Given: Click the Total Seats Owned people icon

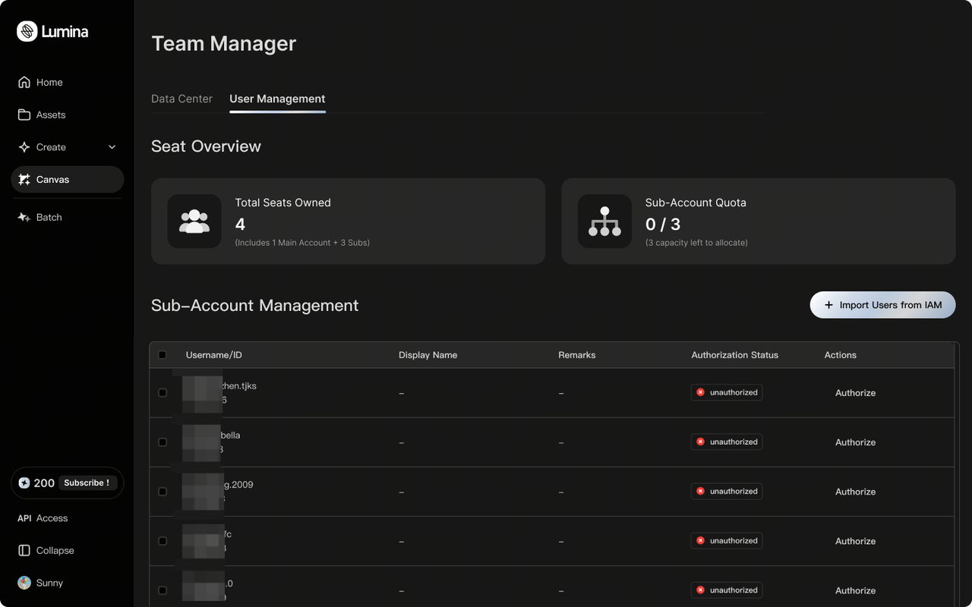Looking at the screenshot, I should point(194,221).
